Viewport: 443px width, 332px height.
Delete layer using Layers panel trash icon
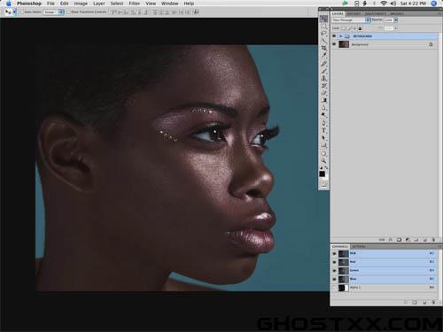(433, 240)
